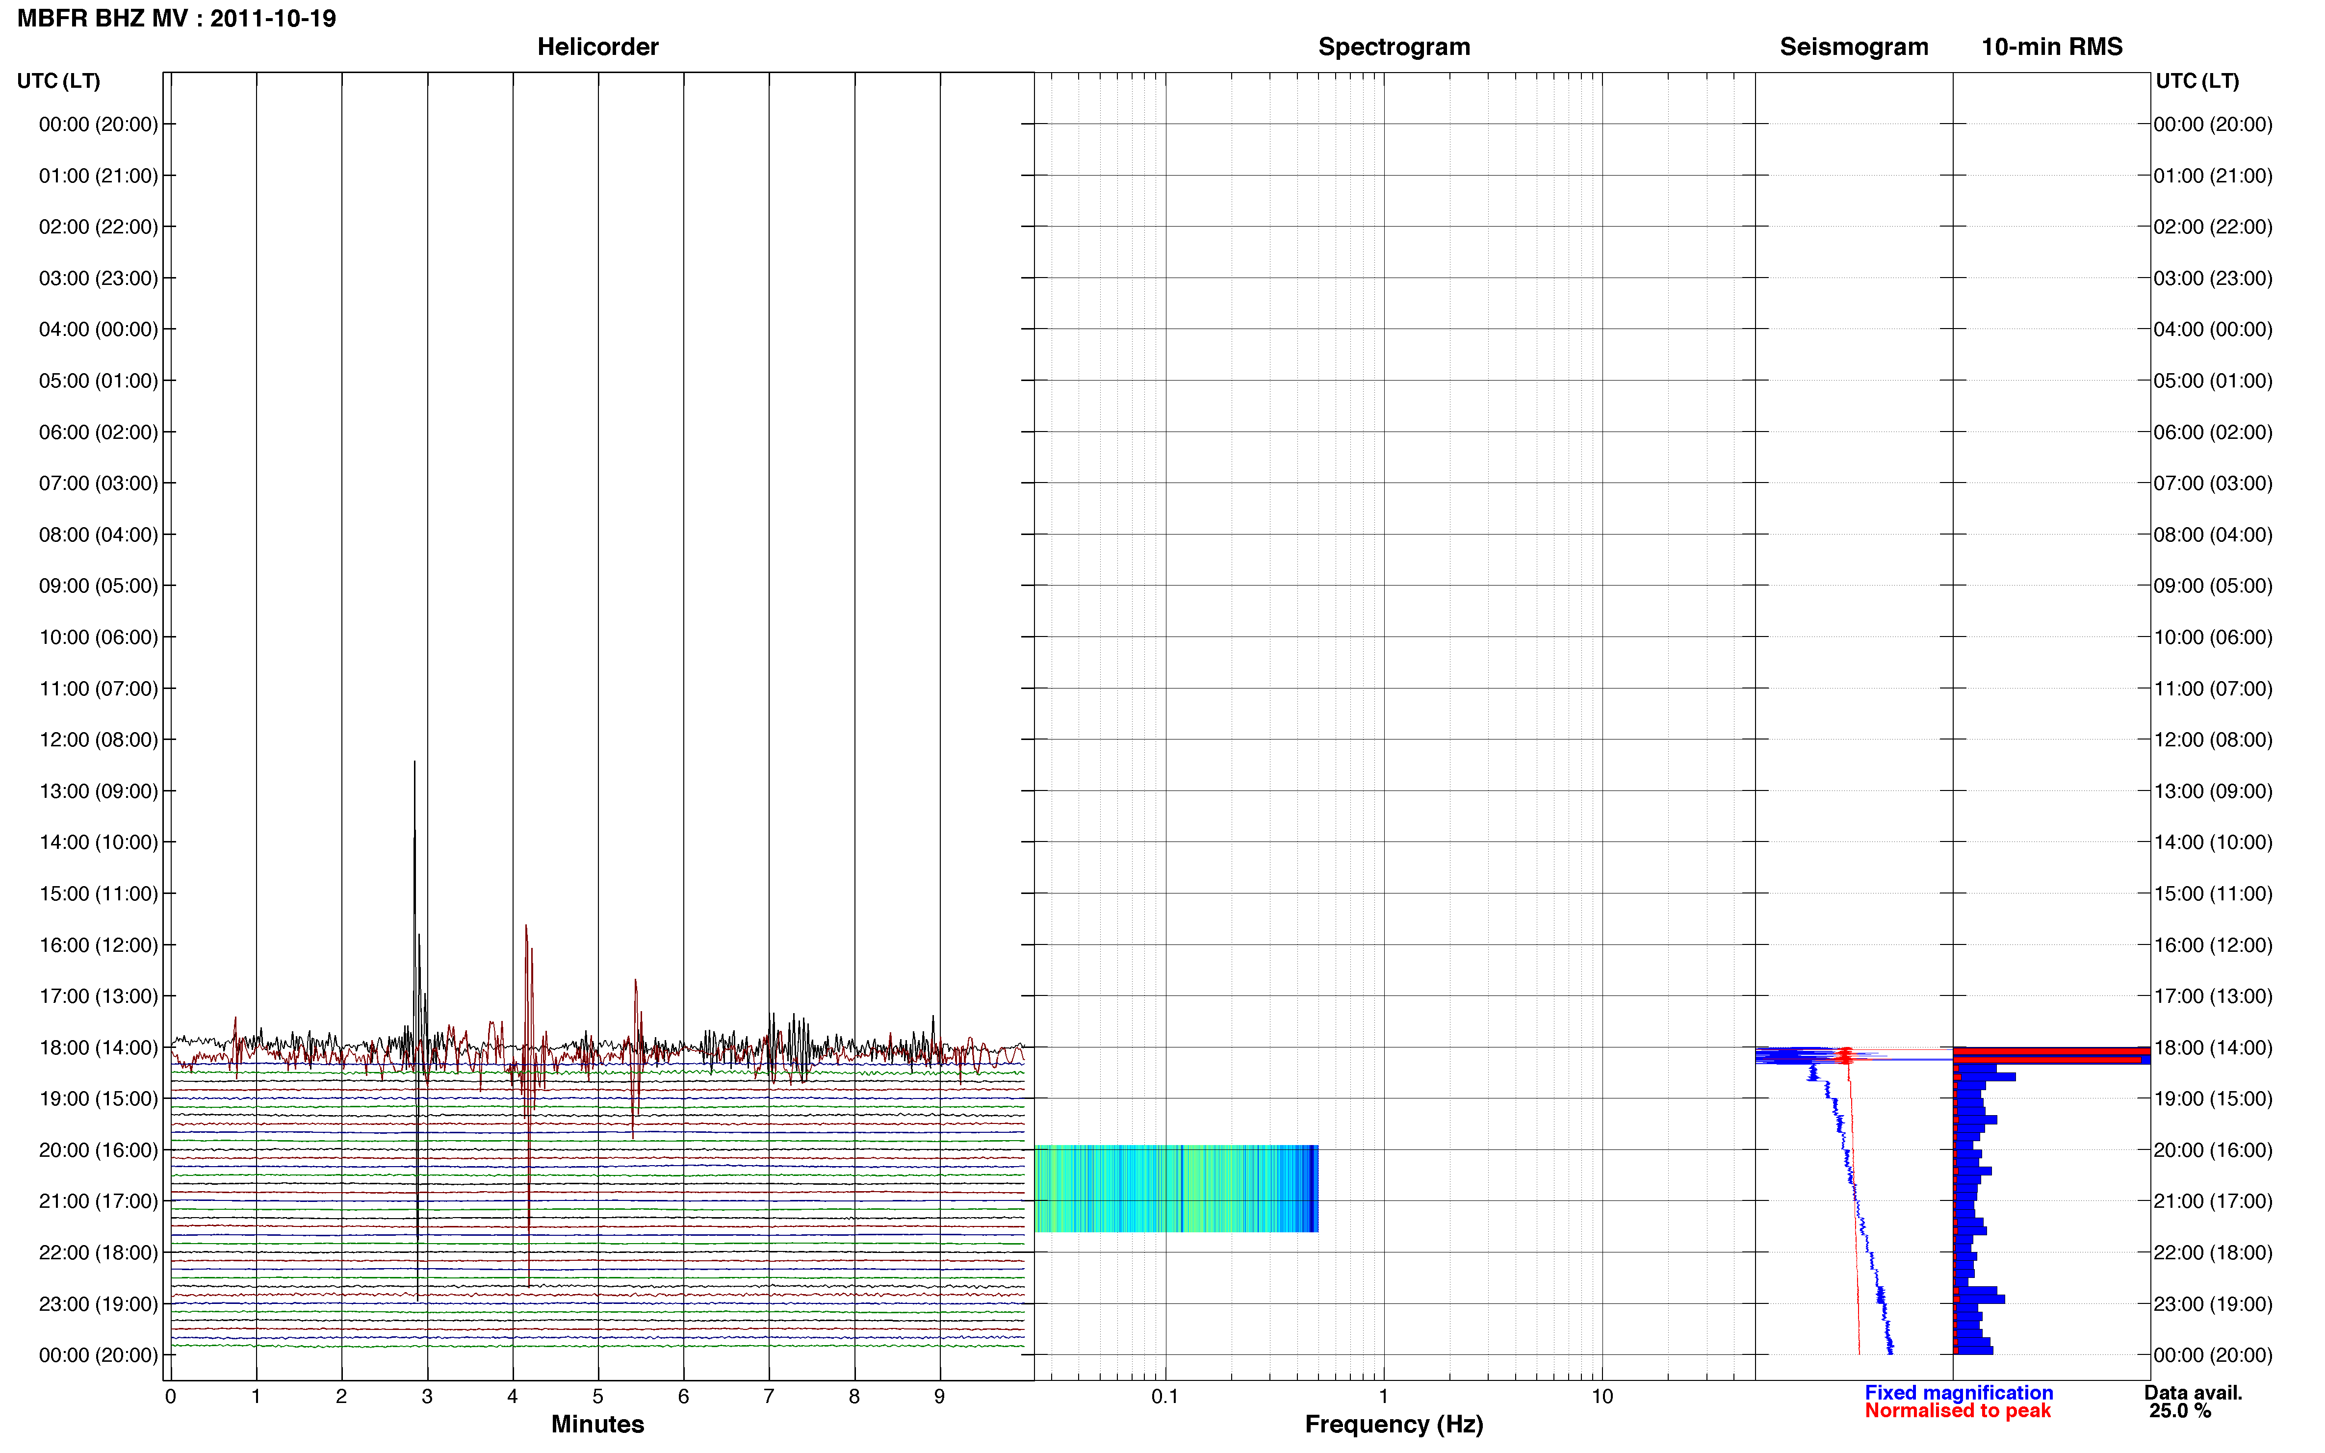Click right time label '09:00 (05:00)'

(2213, 586)
